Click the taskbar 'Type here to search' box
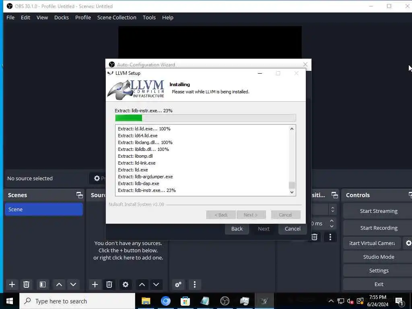Screen dimensions: 412x309 [x=77, y=301]
